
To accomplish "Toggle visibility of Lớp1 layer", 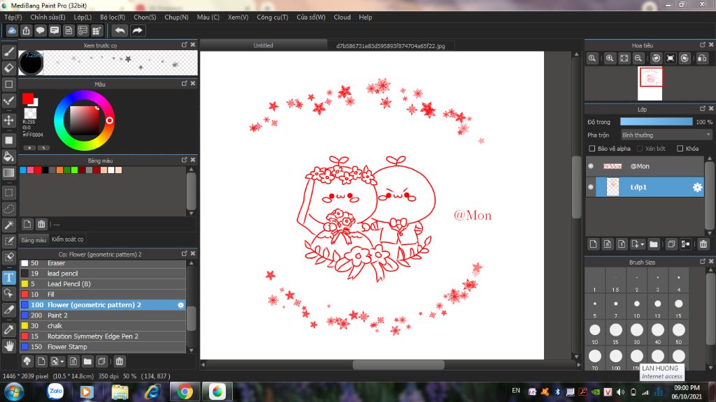I will [591, 187].
